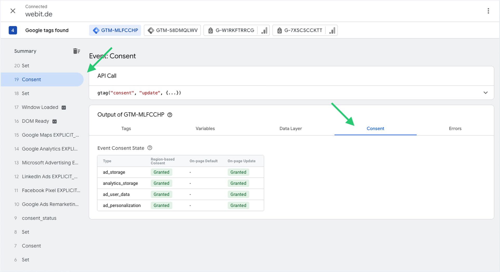This screenshot has width=500, height=272.
Task: Open the Errors tab
Action: click(x=455, y=128)
